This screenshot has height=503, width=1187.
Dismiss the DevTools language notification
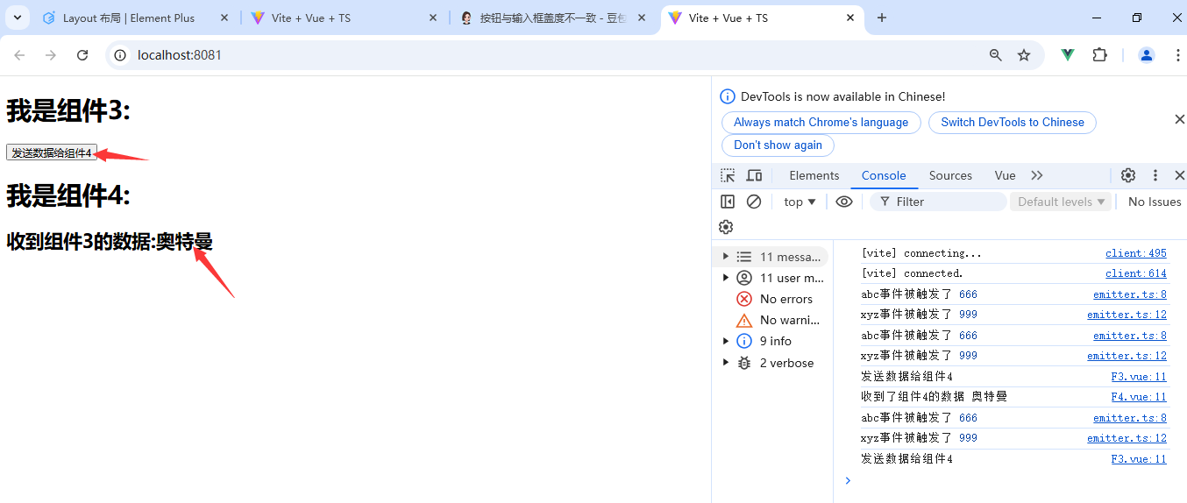point(1179,119)
